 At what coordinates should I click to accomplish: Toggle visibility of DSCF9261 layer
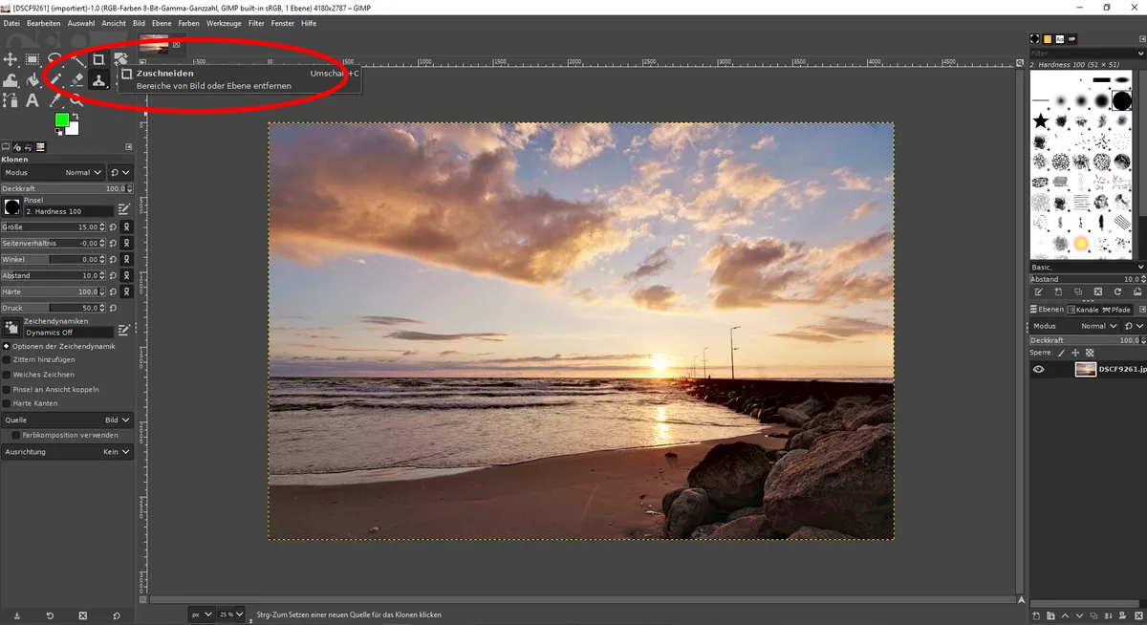[1038, 369]
